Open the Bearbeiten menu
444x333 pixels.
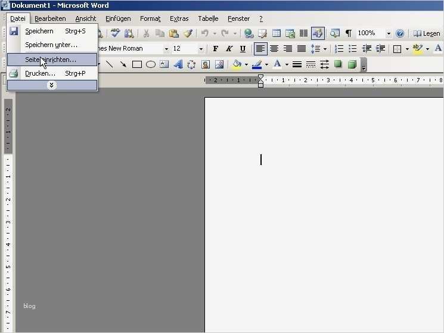click(50, 18)
